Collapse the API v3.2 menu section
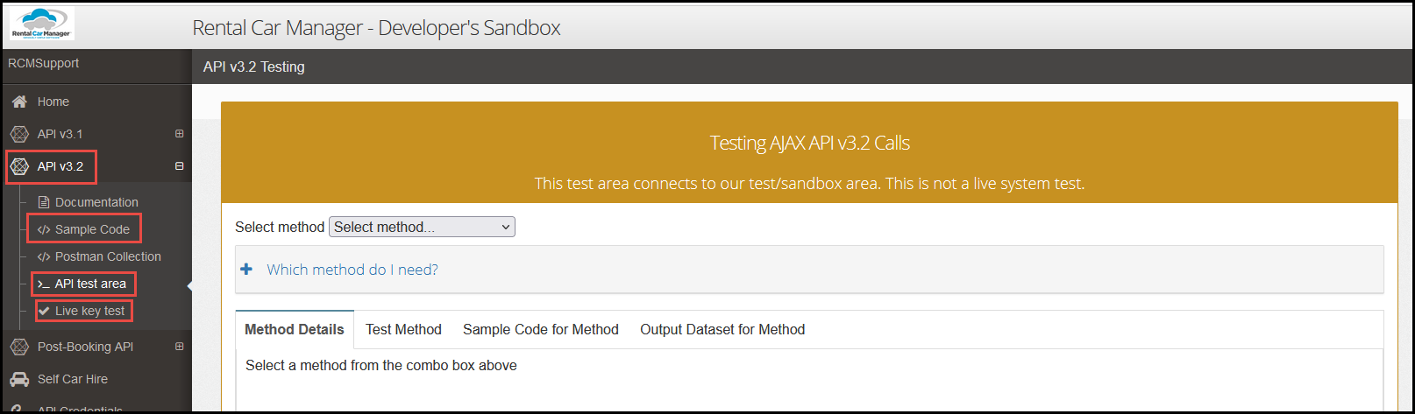Image resolution: width=1415 pixels, height=414 pixels. [x=180, y=166]
